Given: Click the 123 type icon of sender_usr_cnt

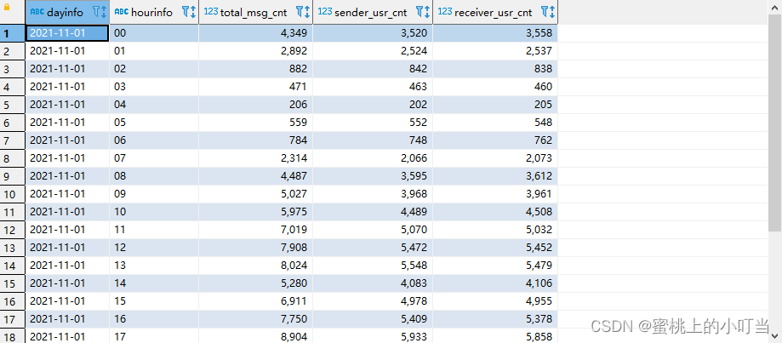Looking at the screenshot, I should click(x=325, y=11).
